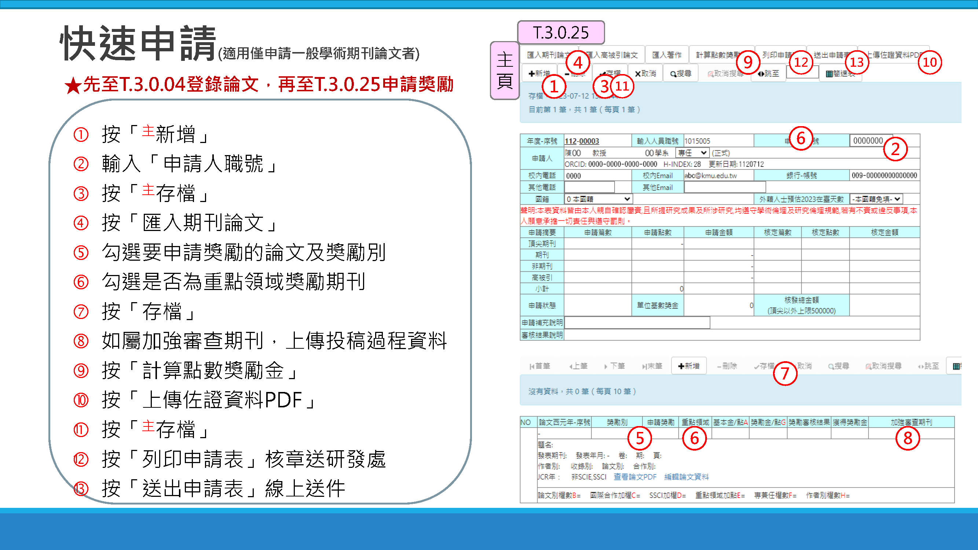Click 跳至 in the paper-list navigation toolbar
The height and width of the screenshot is (550, 978).
point(928,366)
